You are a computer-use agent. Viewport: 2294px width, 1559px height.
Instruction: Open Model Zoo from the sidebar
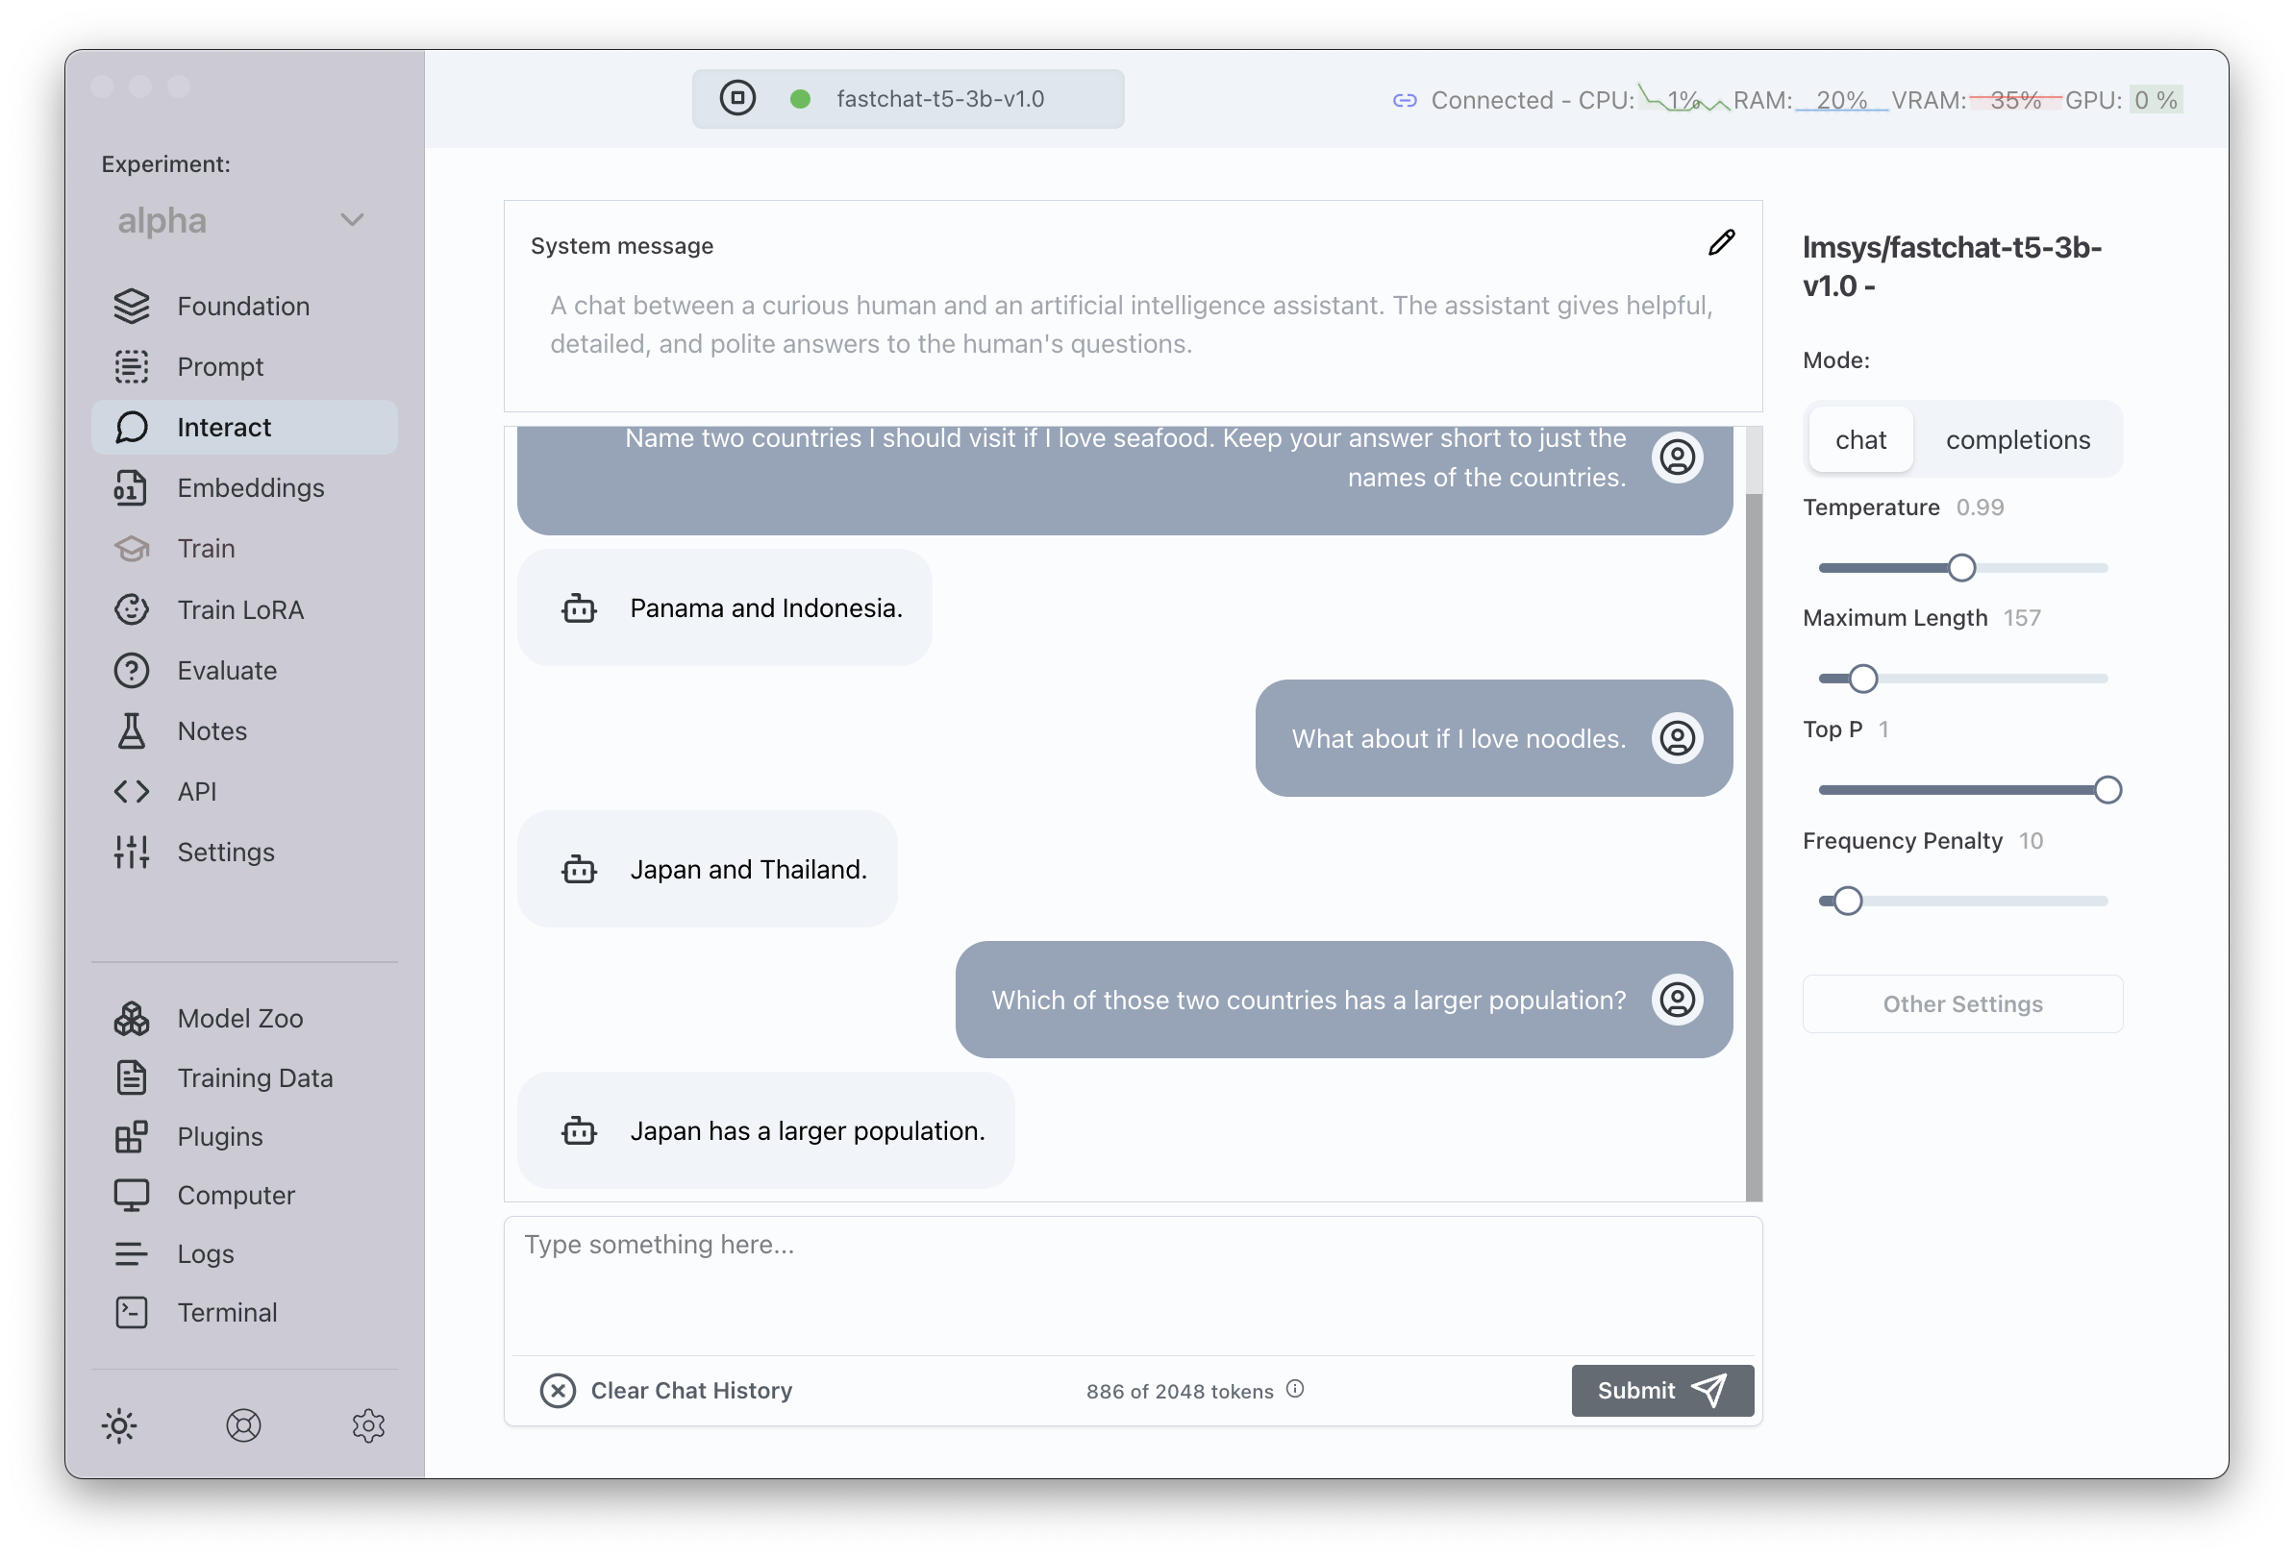point(238,1017)
